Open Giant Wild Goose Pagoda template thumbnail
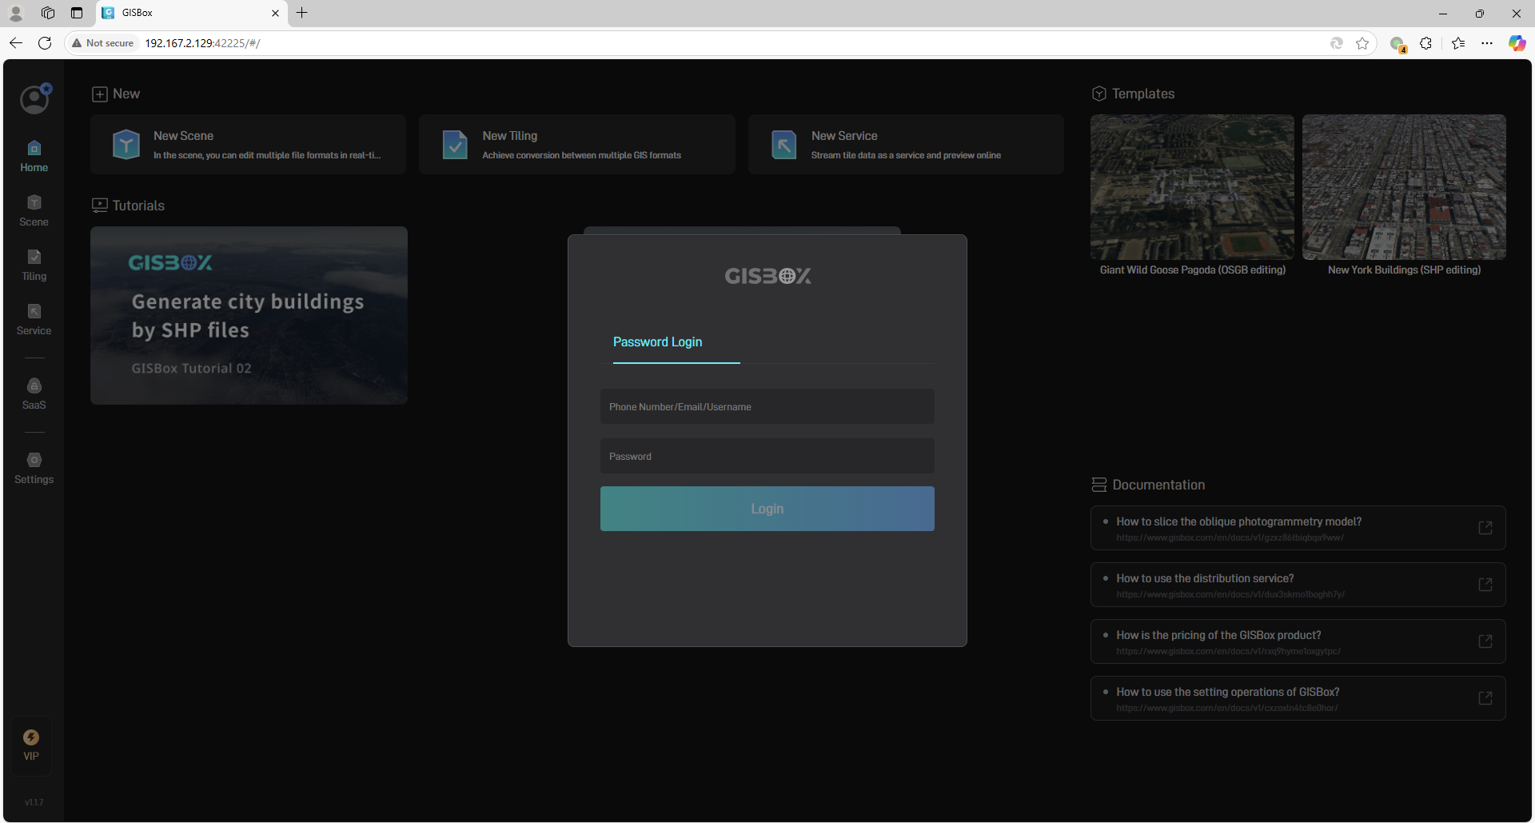 pyautogui.click(x=1192, y=187)
